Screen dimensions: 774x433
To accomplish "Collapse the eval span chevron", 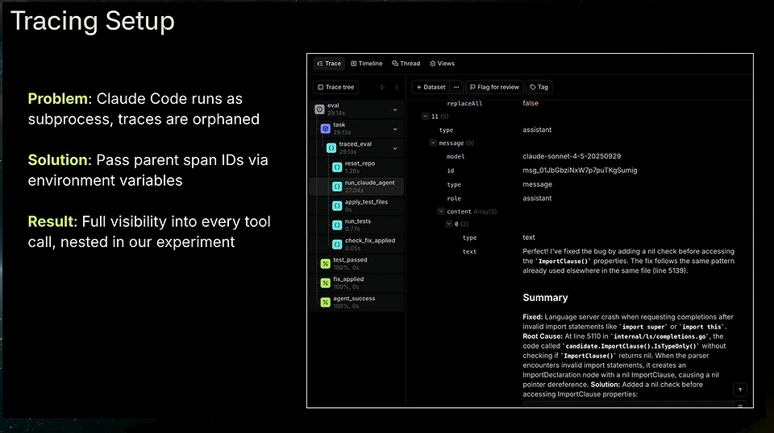I will point(395,109).
